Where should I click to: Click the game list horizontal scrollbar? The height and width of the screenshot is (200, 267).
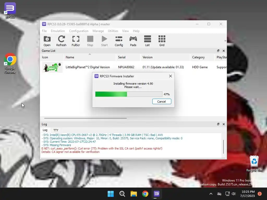[85, 118]
